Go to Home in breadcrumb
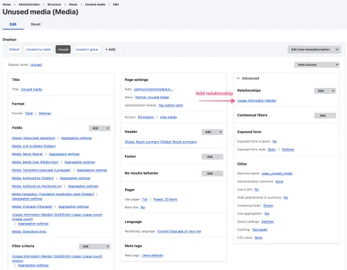 7,4
